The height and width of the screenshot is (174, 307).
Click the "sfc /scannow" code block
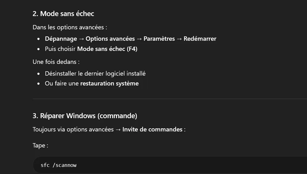pos(170,165)
